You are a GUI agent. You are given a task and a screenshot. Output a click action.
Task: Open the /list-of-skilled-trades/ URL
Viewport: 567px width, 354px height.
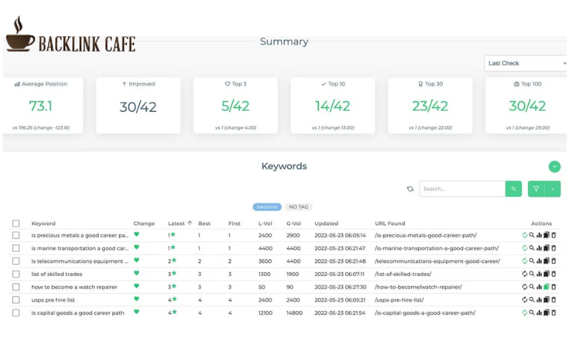pos(403,274)
